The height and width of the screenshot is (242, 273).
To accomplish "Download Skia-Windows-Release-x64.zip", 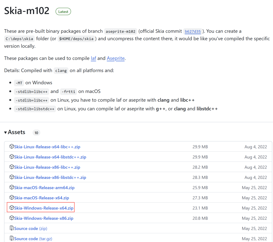I will coord(44,208).
